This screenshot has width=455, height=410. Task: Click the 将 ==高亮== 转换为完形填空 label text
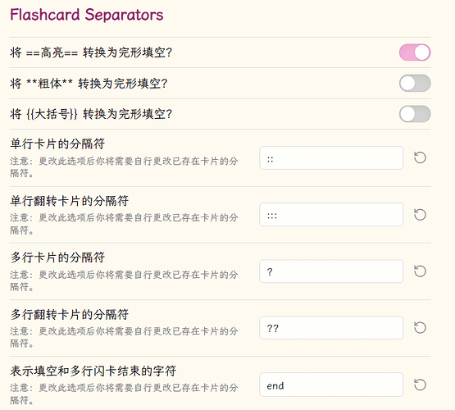pos(91,52)
